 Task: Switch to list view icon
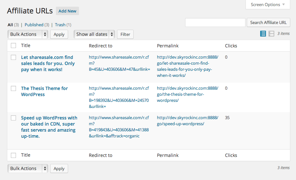tap(263, 34)
